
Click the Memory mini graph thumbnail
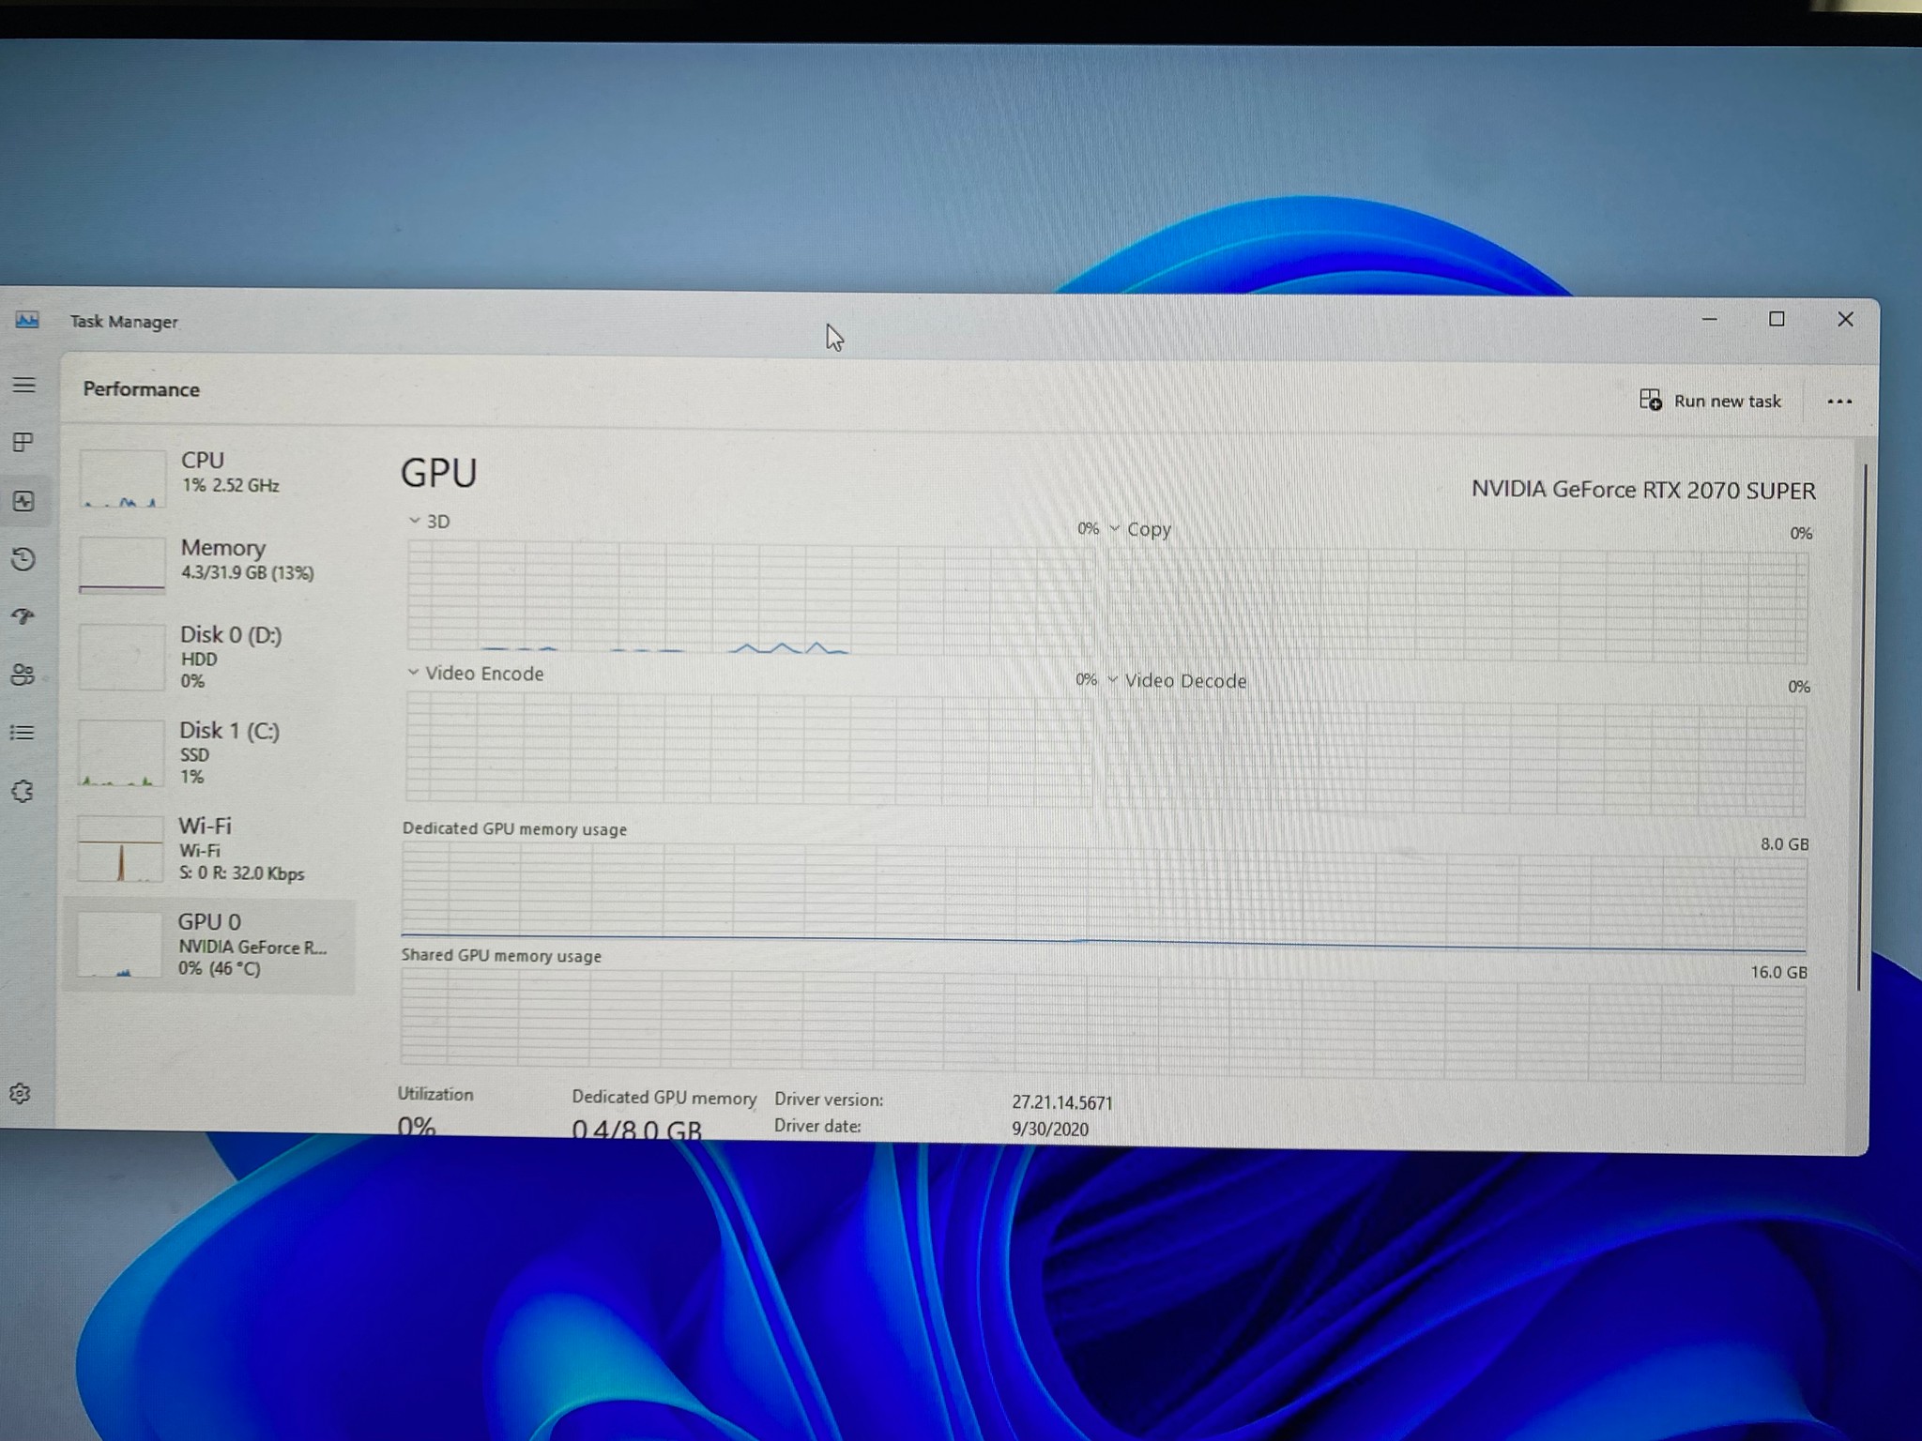point(122,565)
